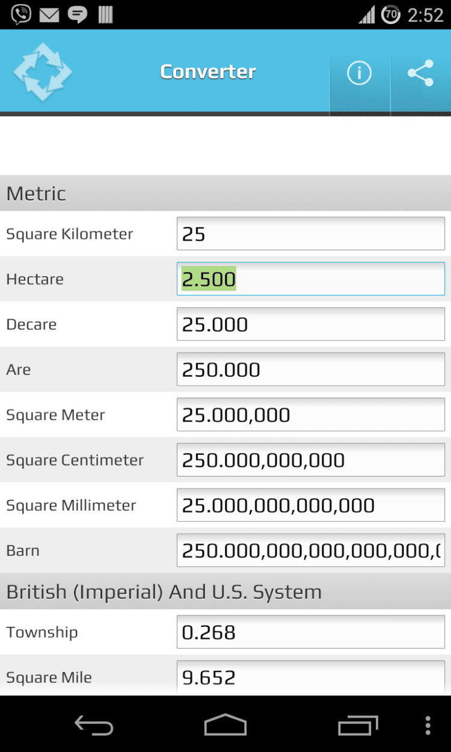Tap the Hectare value field
Screen dimensions: 451x752
point(310,279)
